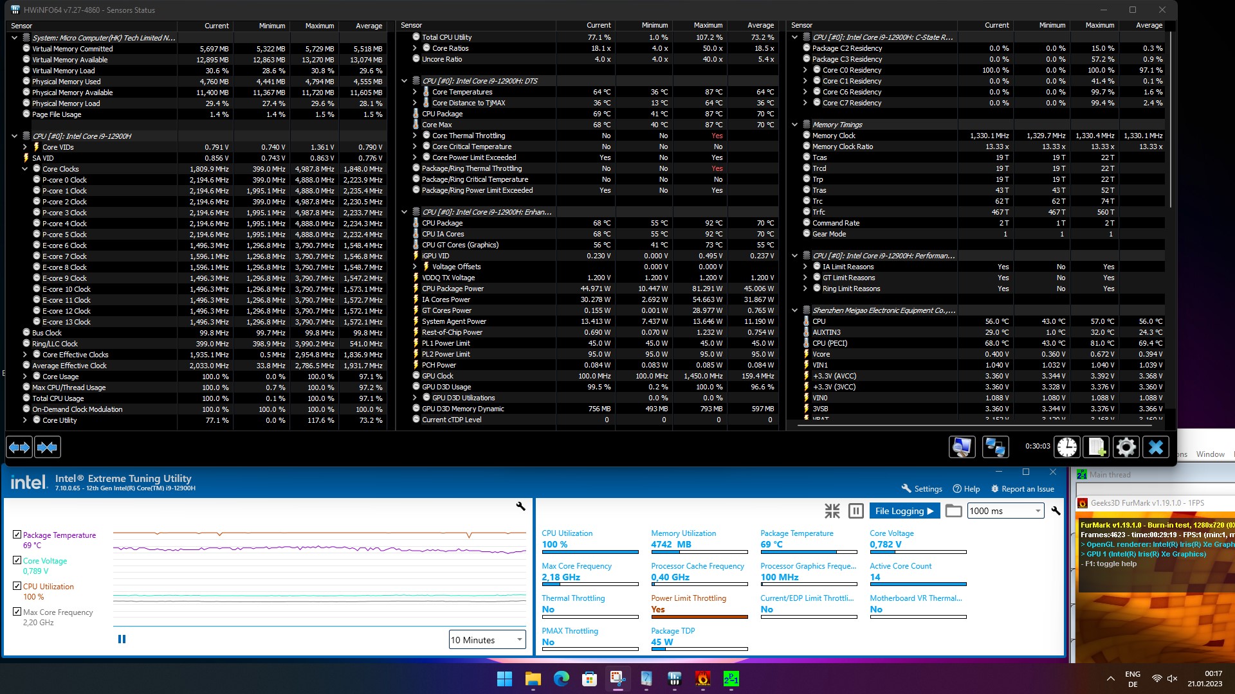Open XTU monitor panel wrench icon

click(1056, 511)
